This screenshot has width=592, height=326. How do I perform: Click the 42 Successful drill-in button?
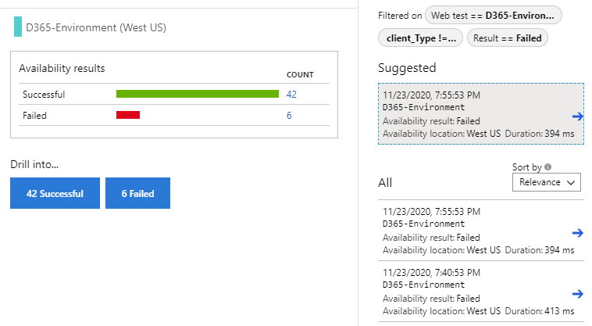(x=55, y=193)
